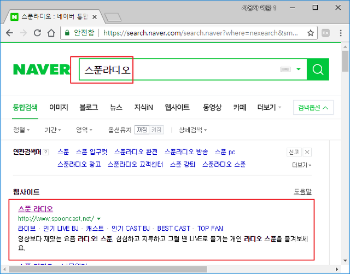Switch to the 블로그 tab
Viewport: 350px width, 274px height.
(x=89, y=107)
